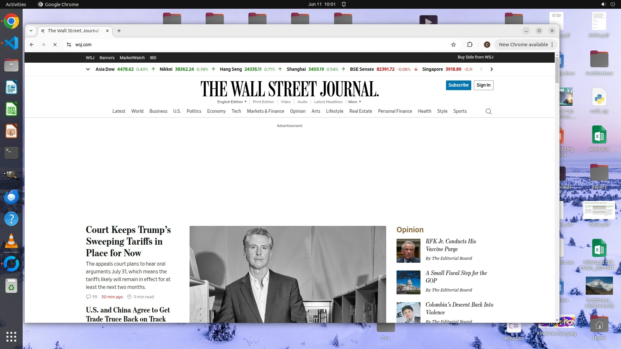Open site information icon in address bar
This screenshot has height=349, width=621.
point(69,45)
